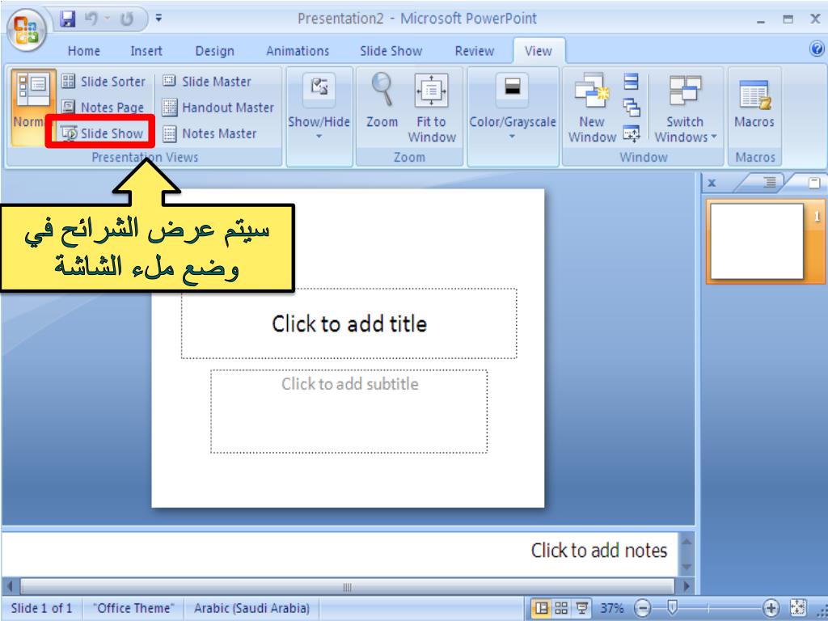Click the Move Split icon

coord(632,133)
